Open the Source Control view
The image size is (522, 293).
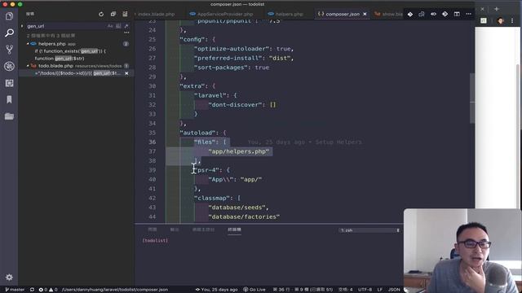coord(9,50)
